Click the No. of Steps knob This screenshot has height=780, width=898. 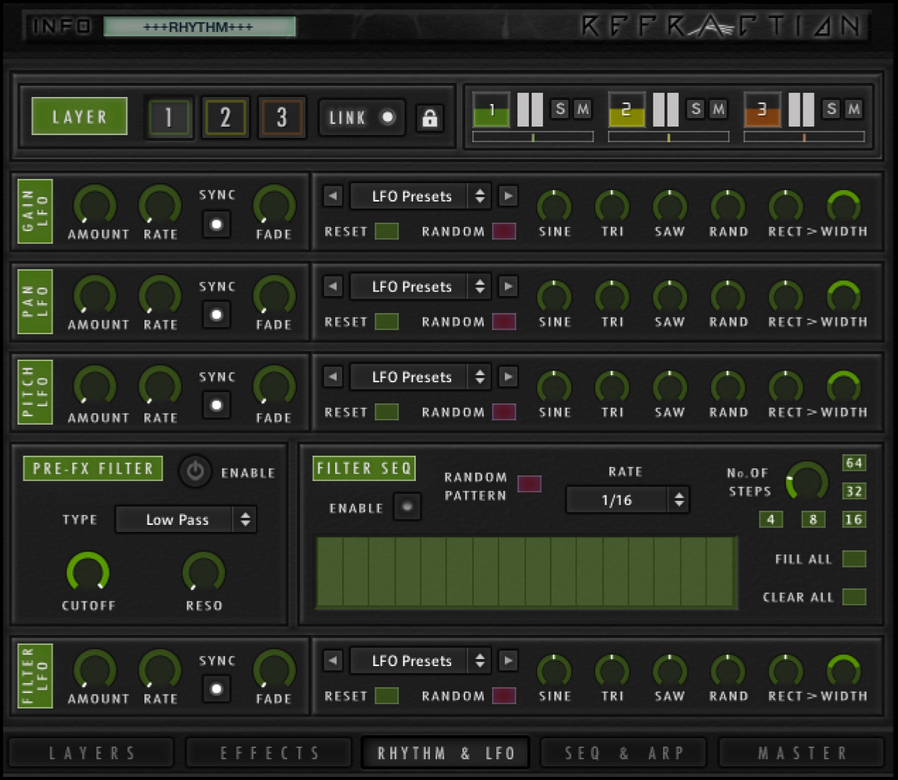click(807, 481)
